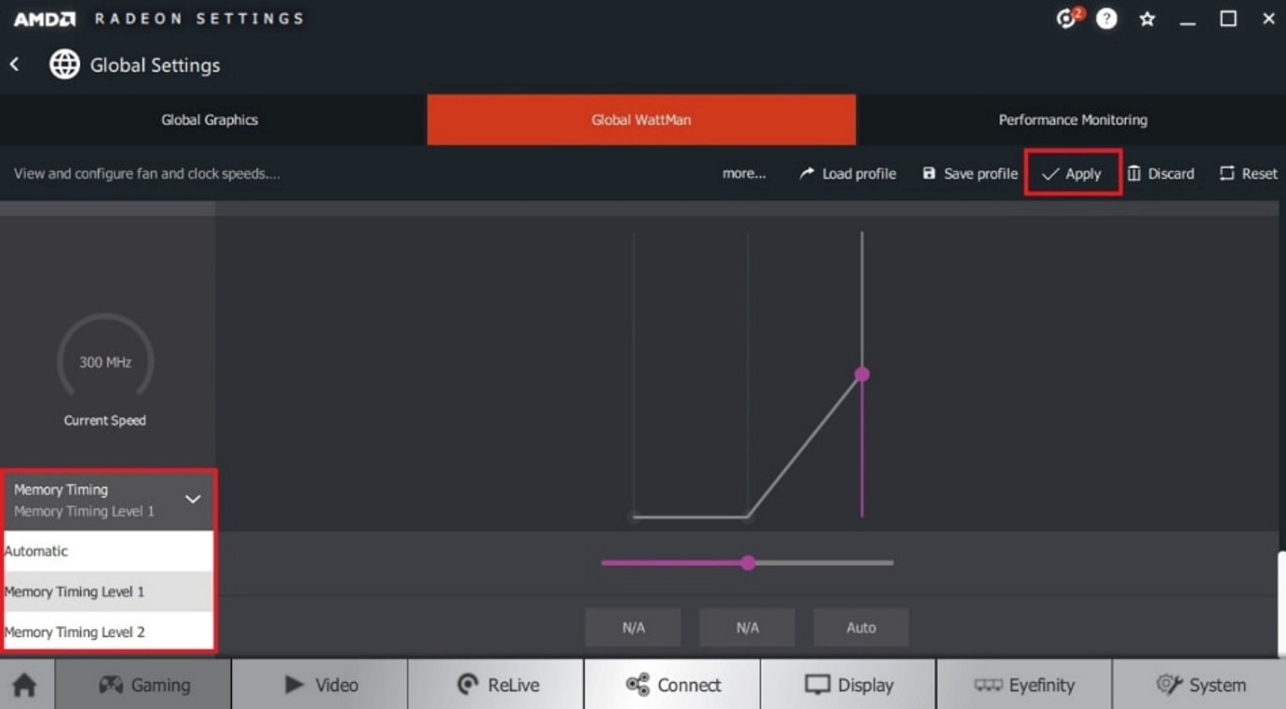Go back with the left arrow

(15, 64)
